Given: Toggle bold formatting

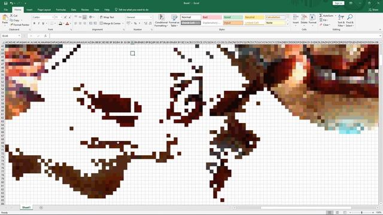Looking at the screenshot, I should pyautogui.click(x=34, y=23).
